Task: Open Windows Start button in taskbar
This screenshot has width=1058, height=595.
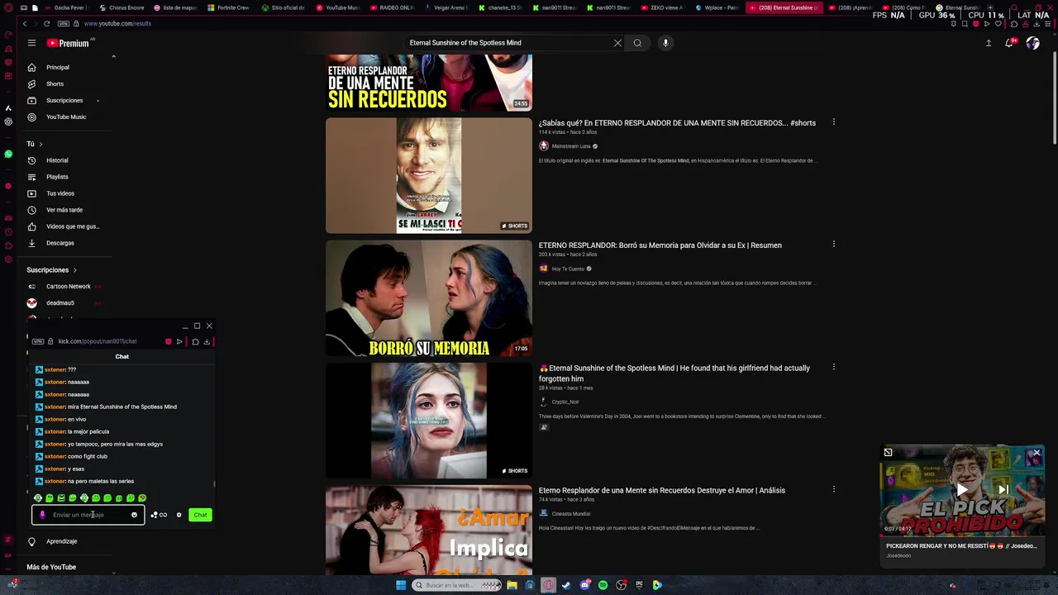Action: point(401,585)
